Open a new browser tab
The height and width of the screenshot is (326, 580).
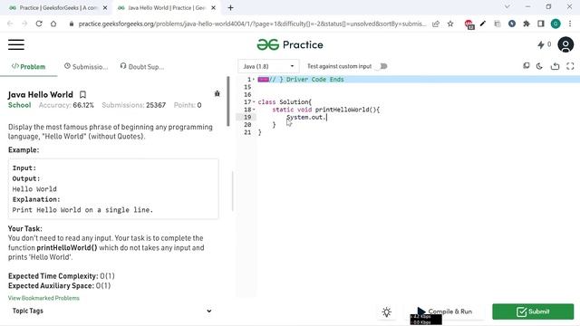pyautogui.click(x=230, y=8)
